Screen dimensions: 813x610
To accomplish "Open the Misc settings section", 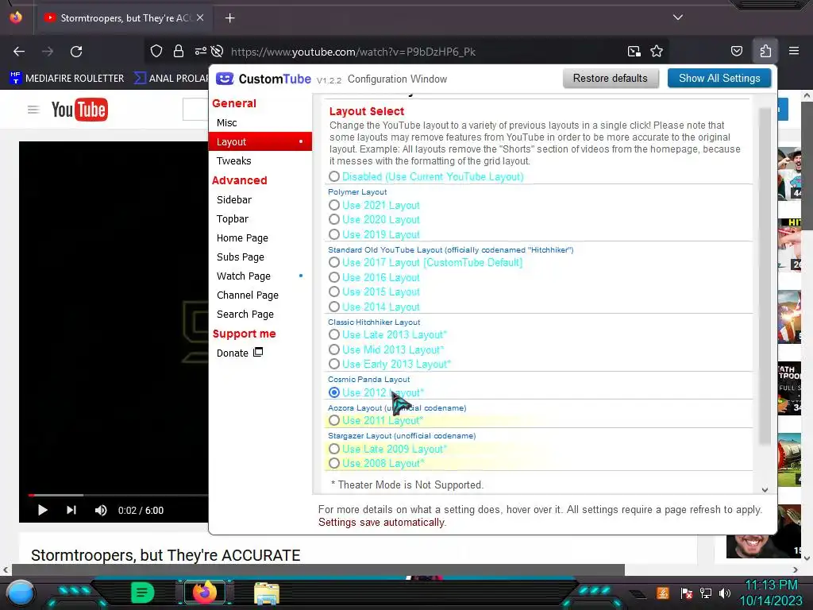I will pos(226,123).
